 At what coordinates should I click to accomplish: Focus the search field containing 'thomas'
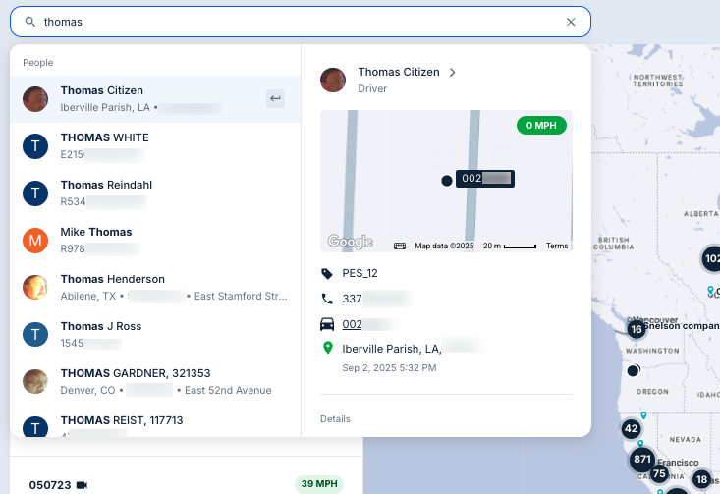301,22
